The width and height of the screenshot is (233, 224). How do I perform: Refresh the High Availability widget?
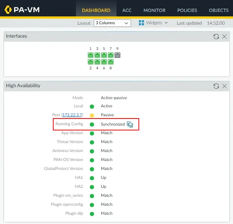pyautogui.click(x=216, y=86)
